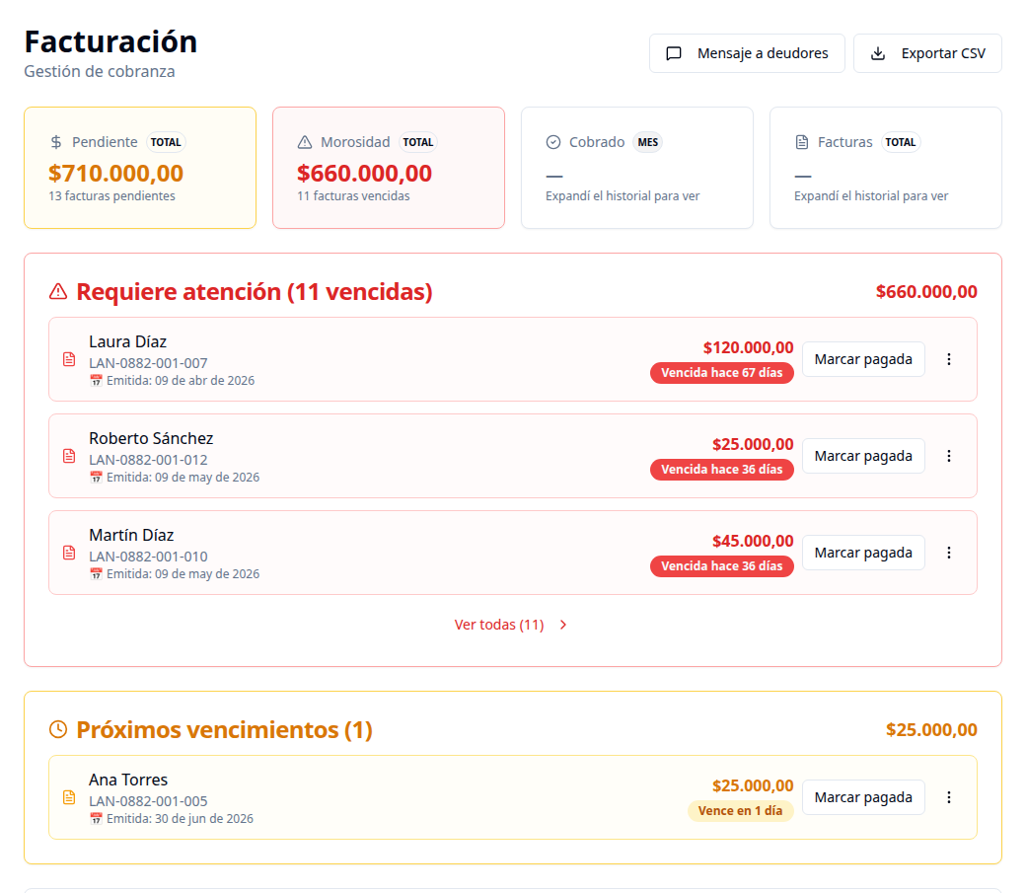The height and width of the screenshot is (893, 1026).
Task: Click the clock icon next to Próximos vencimientos
Action: pos(58,729)
